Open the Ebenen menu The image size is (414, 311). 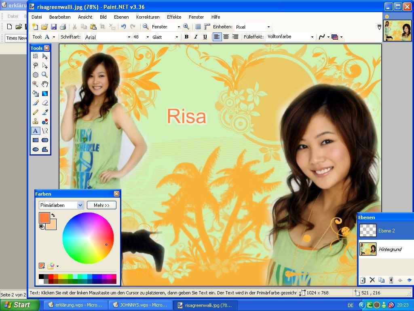tap(121, 17)
